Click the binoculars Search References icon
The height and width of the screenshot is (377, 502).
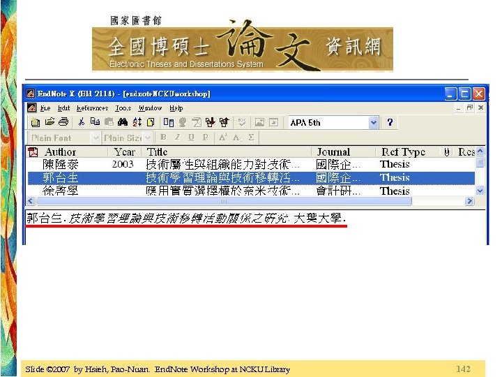123,122
